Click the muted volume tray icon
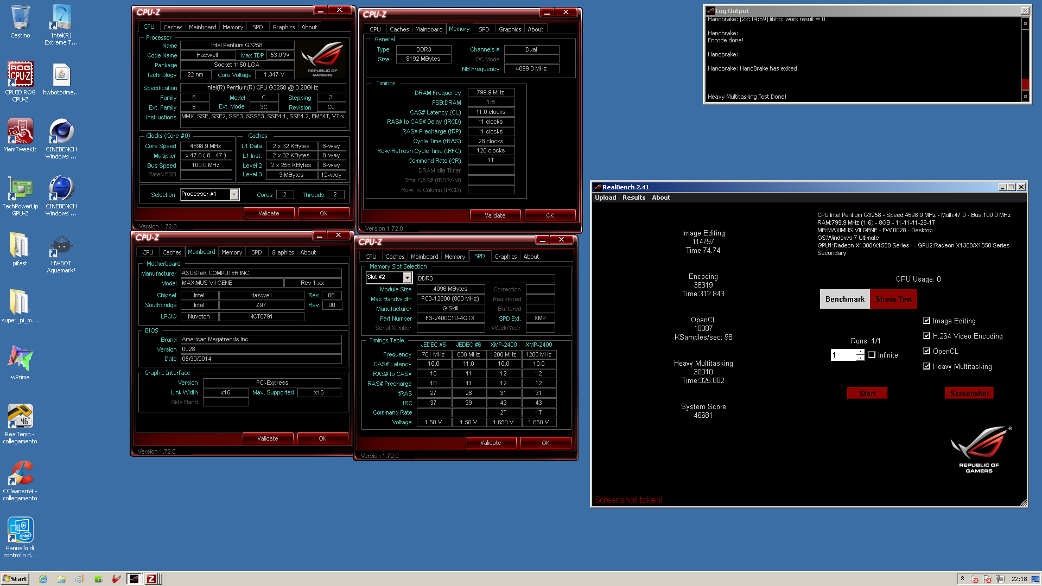The width and height of the screenshot is (1042, 586). tap(974, 579)
